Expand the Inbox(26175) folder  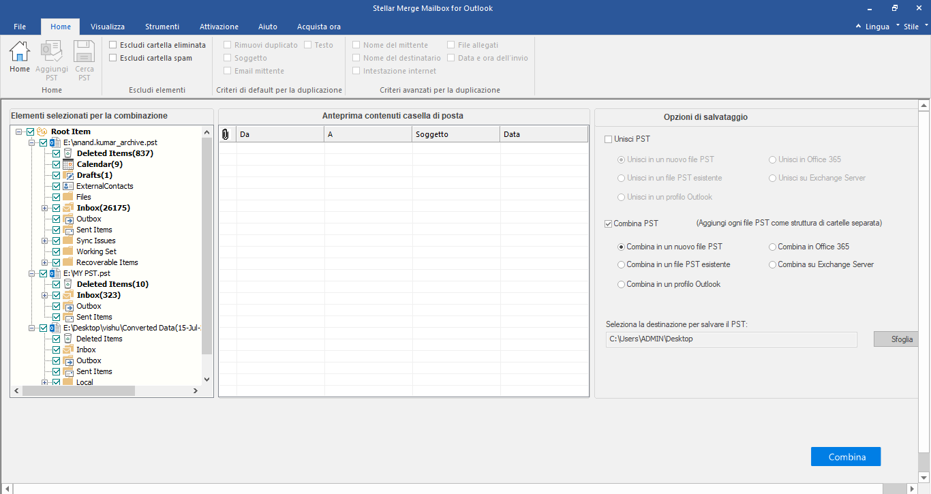(45, 208)
